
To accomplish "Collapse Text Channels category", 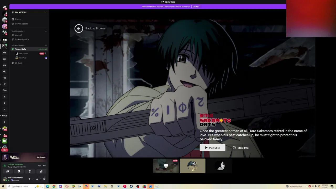I will (x=18, y=31).
